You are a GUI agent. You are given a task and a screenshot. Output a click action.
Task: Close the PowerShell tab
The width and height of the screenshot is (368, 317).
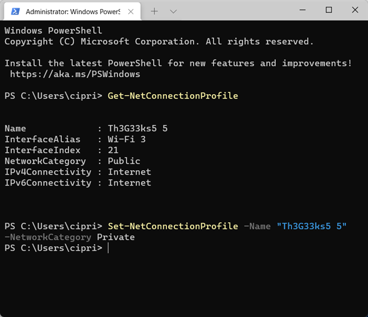tap(131, 11)
